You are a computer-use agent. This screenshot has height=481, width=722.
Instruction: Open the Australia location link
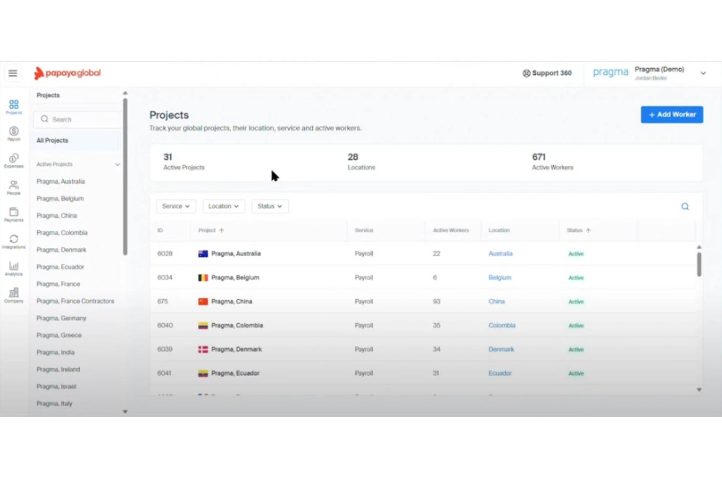(x=500, y=253)
